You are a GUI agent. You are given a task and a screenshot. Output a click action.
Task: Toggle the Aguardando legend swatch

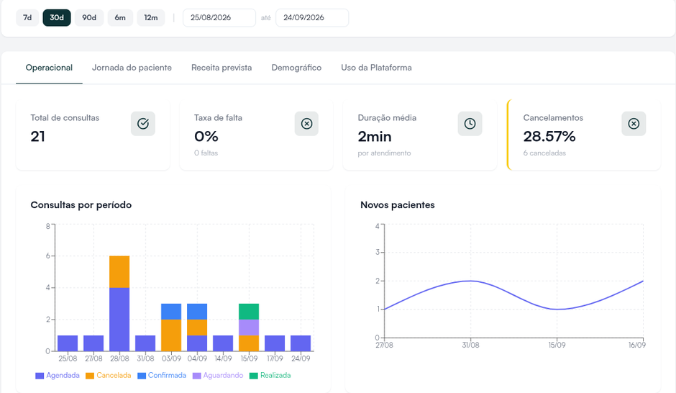coord(196,376)
